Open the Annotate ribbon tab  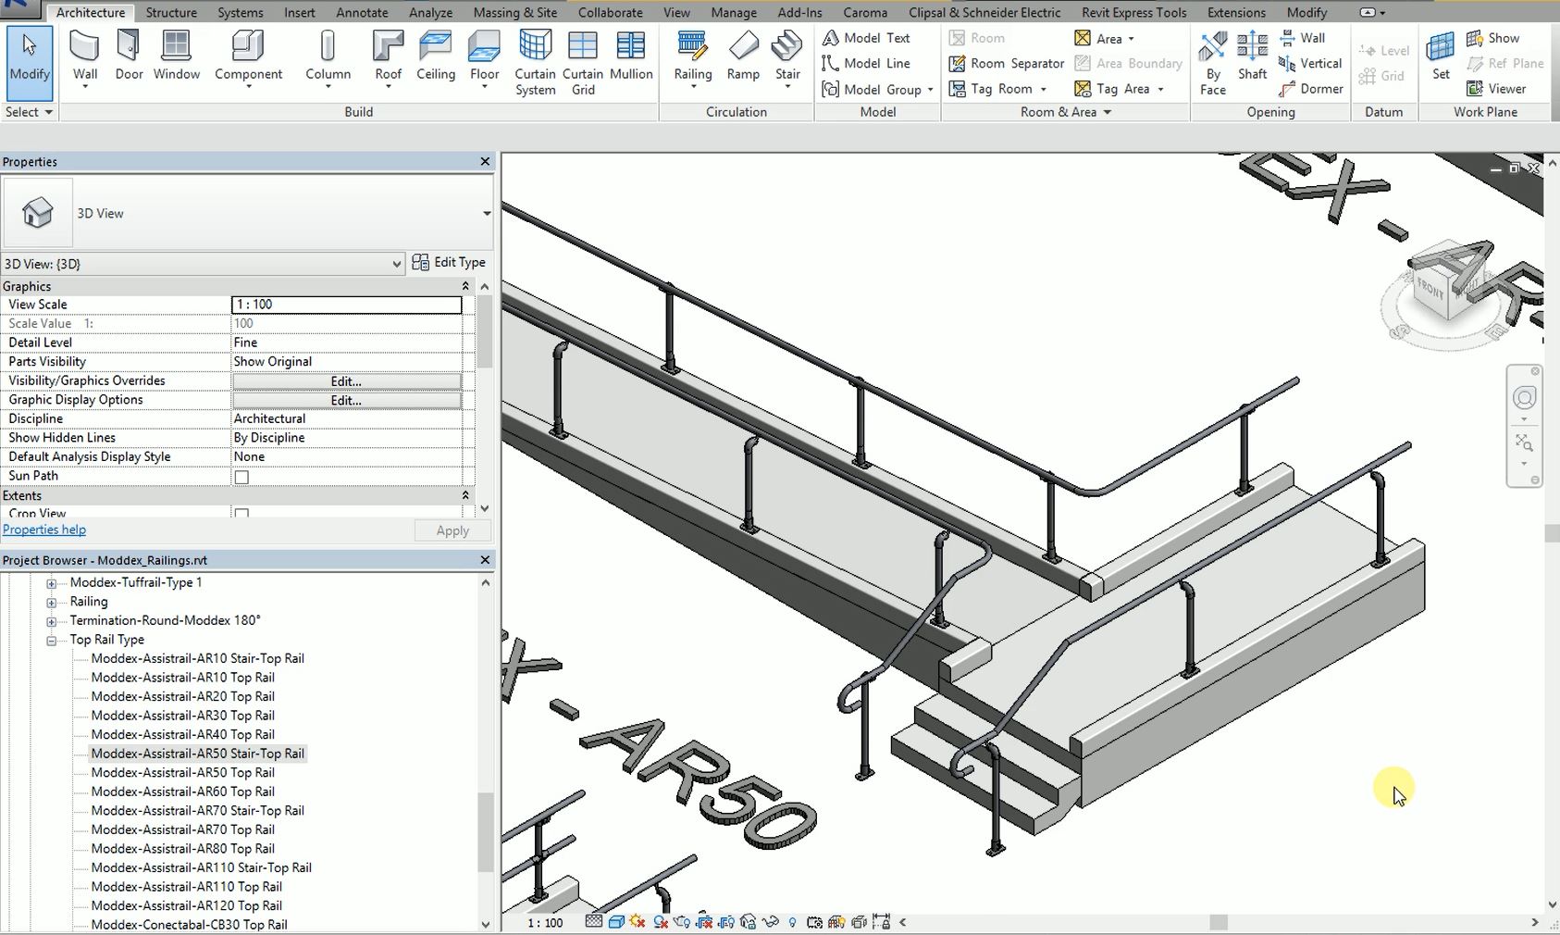pyautogui.click(x=362, y=12)
